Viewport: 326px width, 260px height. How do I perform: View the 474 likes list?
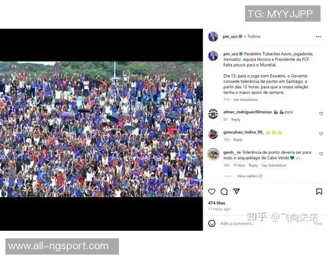(x=216, y=203)
